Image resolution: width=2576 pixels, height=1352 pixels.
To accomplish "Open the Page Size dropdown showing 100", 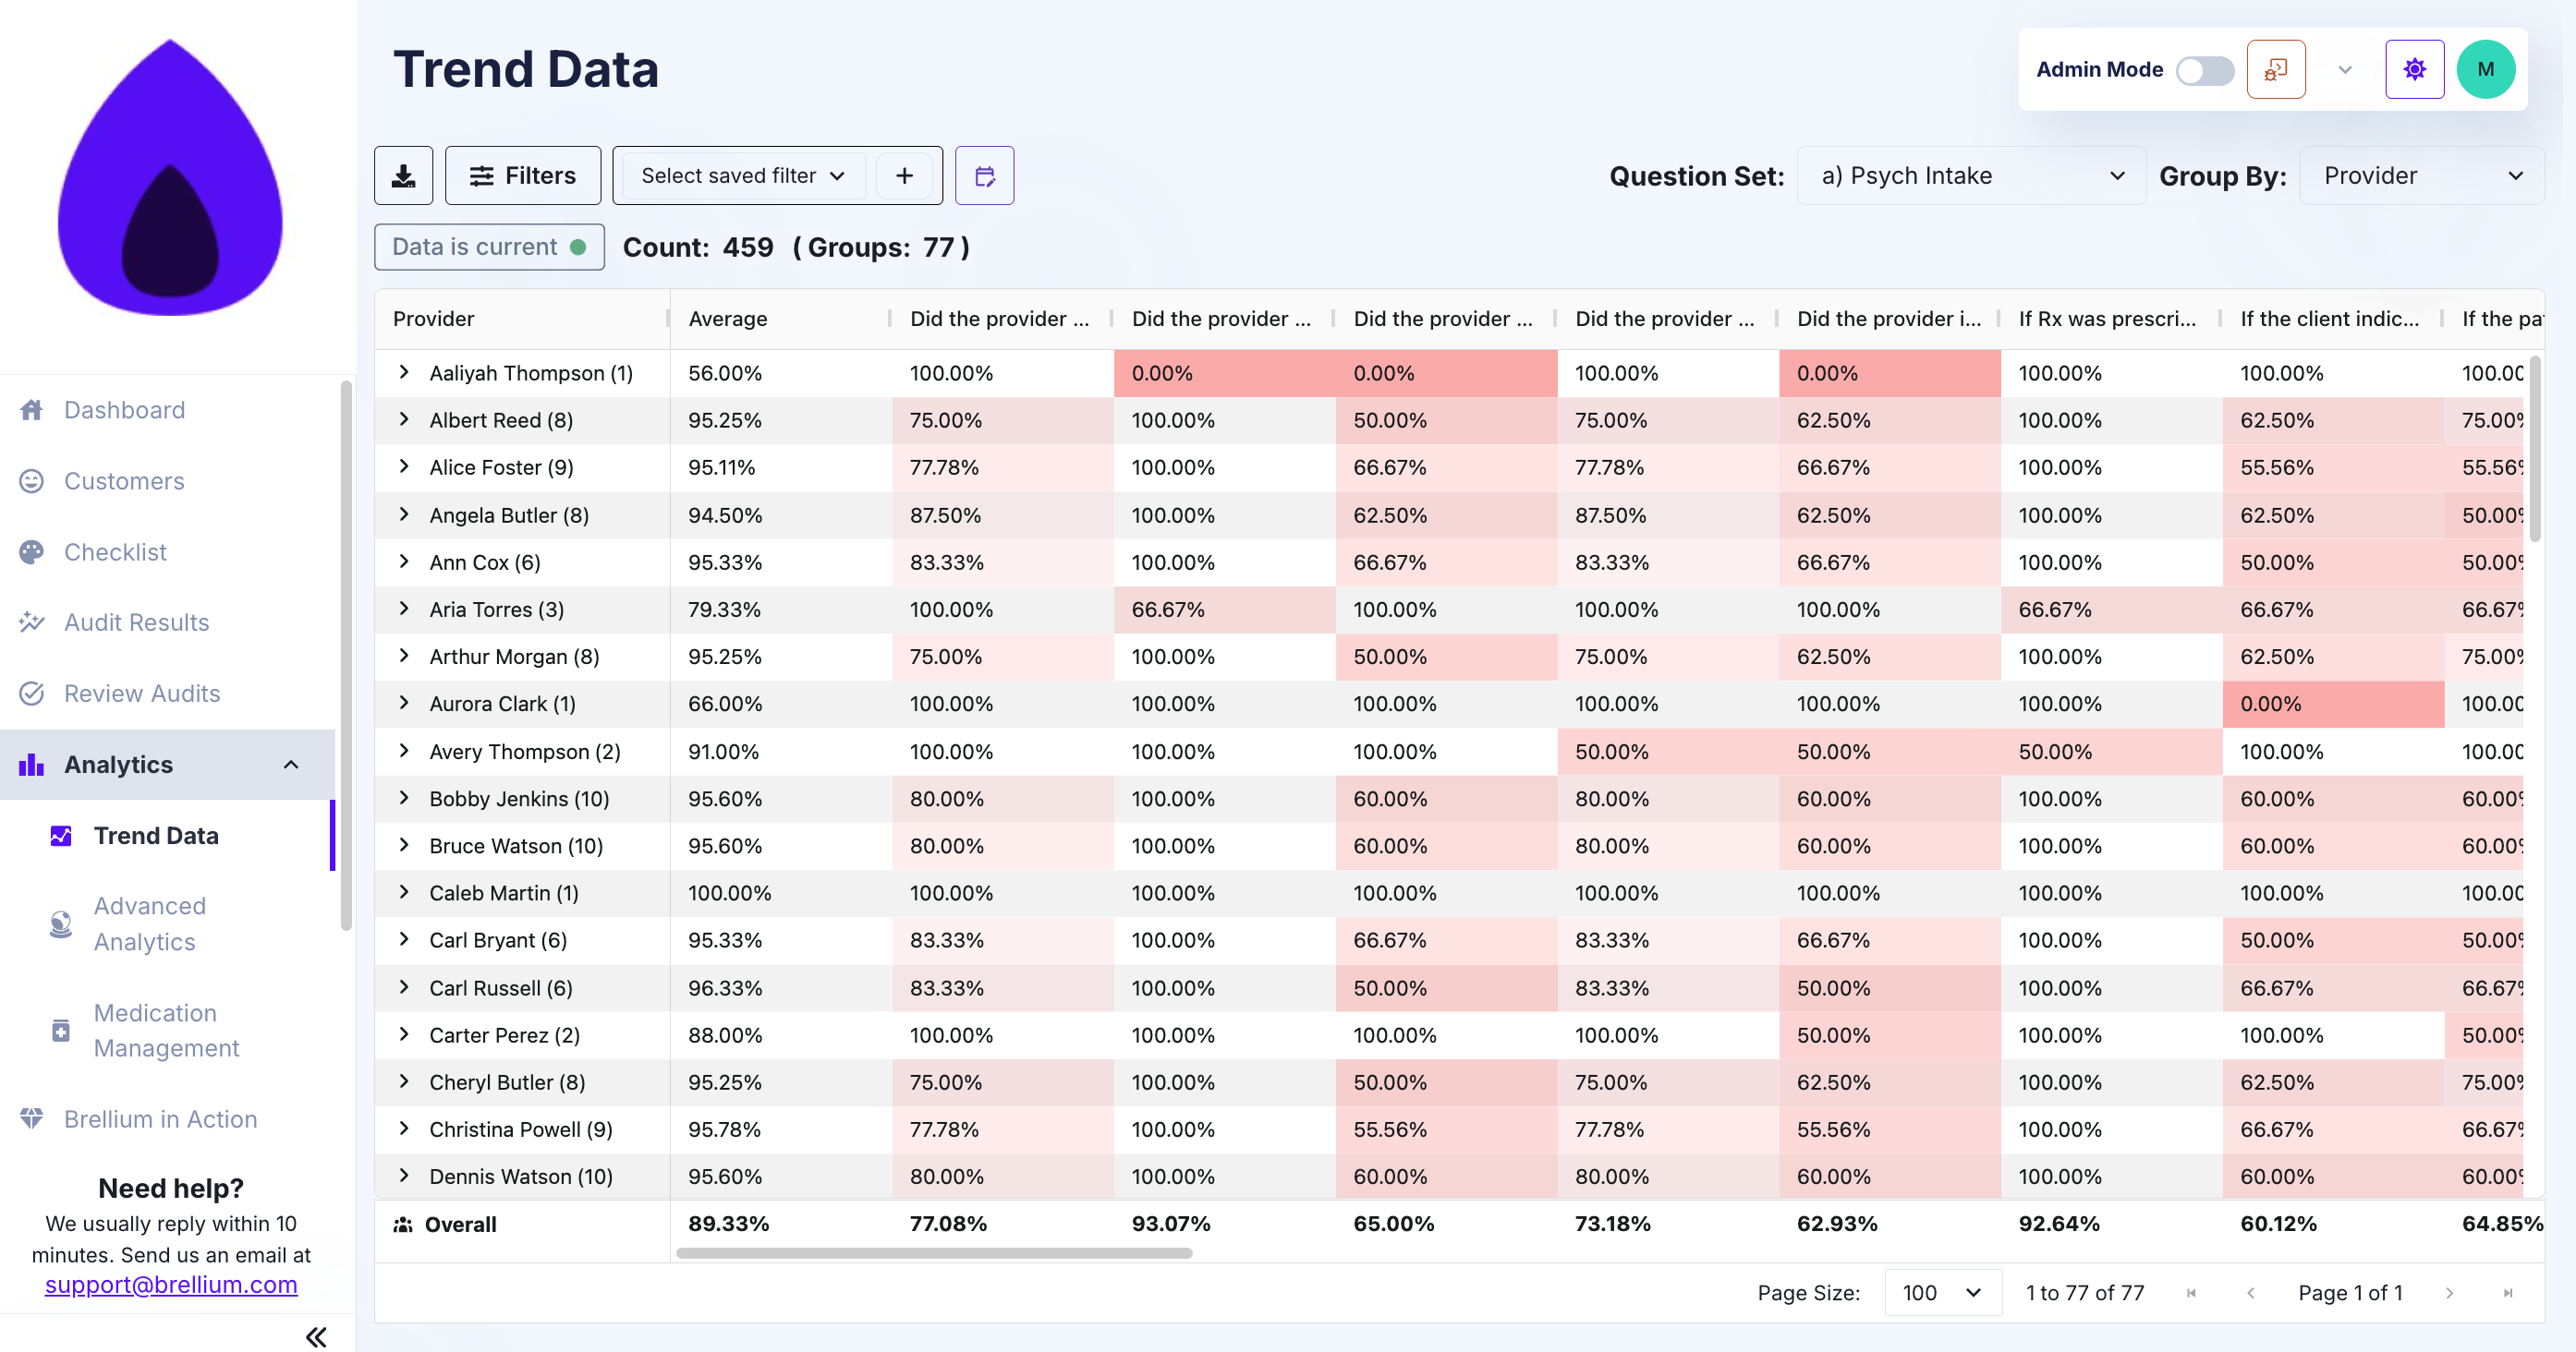I will pyautogui.click(x=1941, y=1292).
